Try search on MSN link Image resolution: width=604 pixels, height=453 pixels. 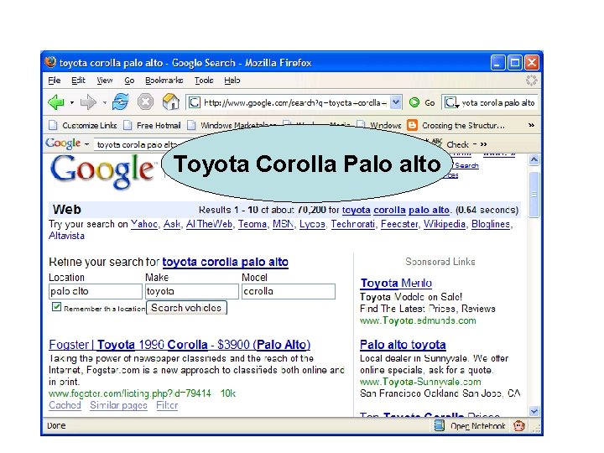click(x=284, y=224)
